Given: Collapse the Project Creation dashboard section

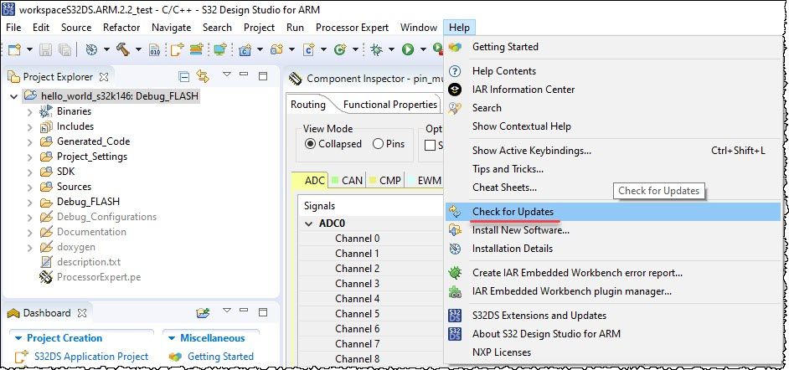Looking at the screenshot, I should point(18,338).
